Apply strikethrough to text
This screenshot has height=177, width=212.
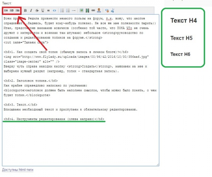37,10
